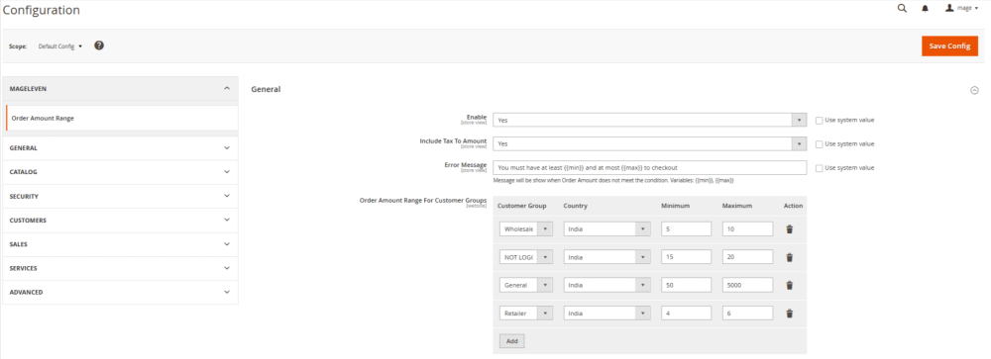Expand the SALES sidebar section
Screen dimensions: 991x359
tap(120, 244)
